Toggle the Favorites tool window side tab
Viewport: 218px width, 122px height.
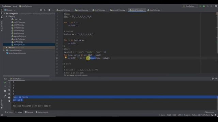(x=1, y=104)
